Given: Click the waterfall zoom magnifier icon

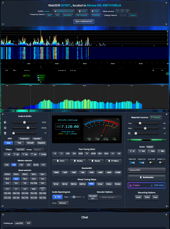Looking at the screenshot, I should tap(129, 133).
